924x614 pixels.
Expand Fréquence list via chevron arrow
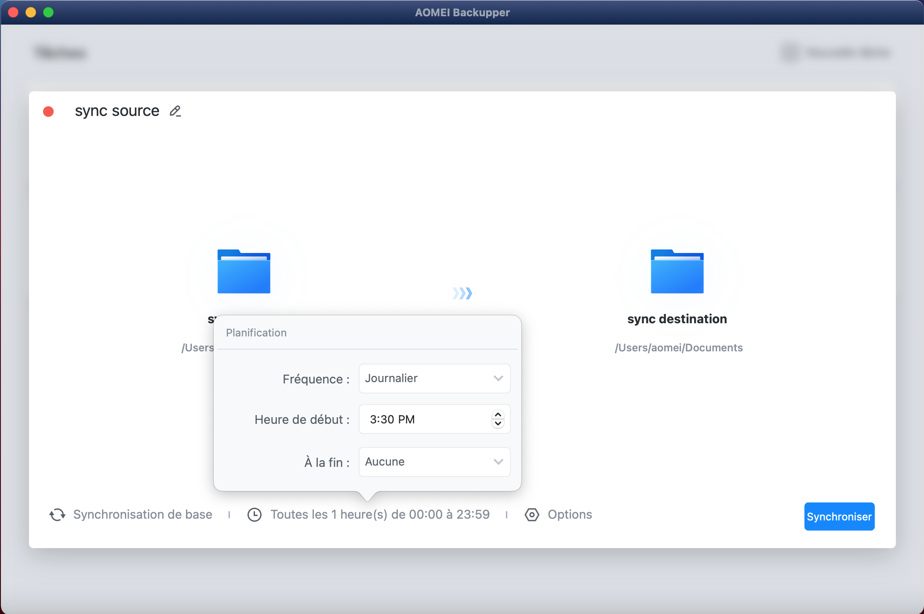[x=498, y=379]
